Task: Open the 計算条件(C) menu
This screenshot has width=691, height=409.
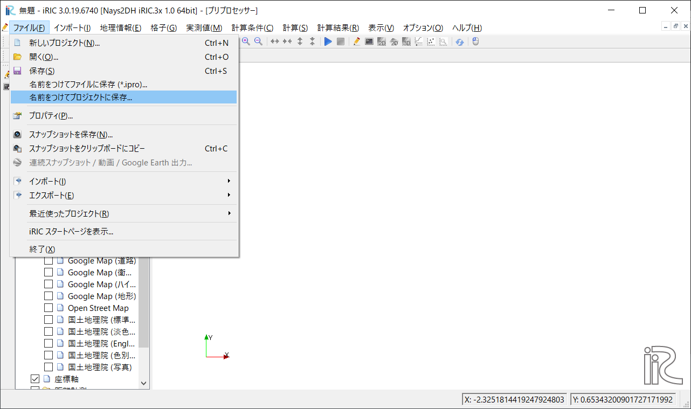Action: pyautogui.click(x=252, y=27)
